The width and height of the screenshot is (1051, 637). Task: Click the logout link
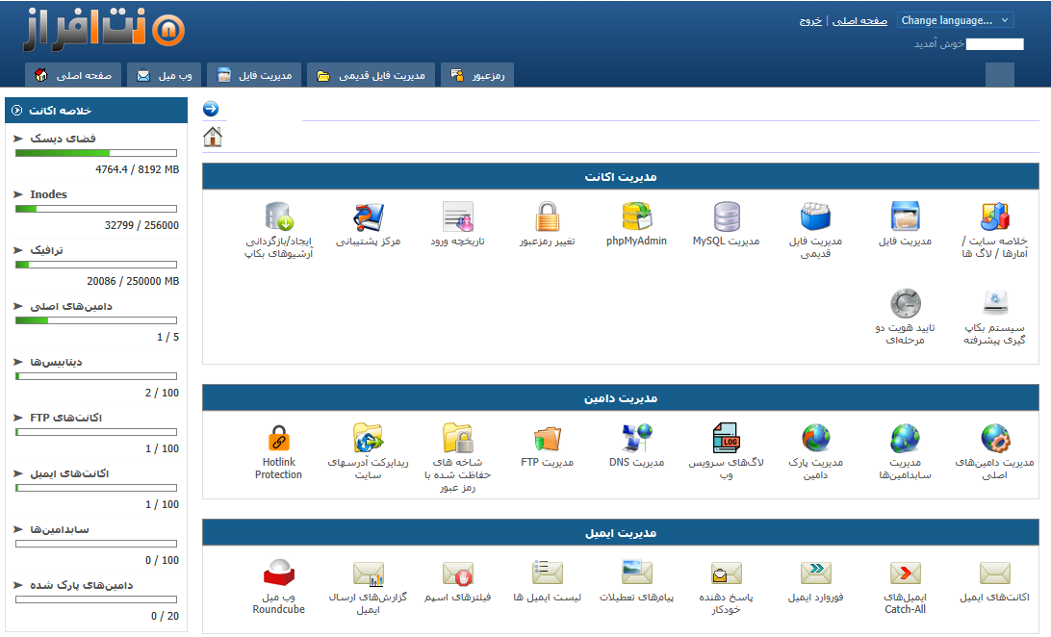click(x=810, y=21)
